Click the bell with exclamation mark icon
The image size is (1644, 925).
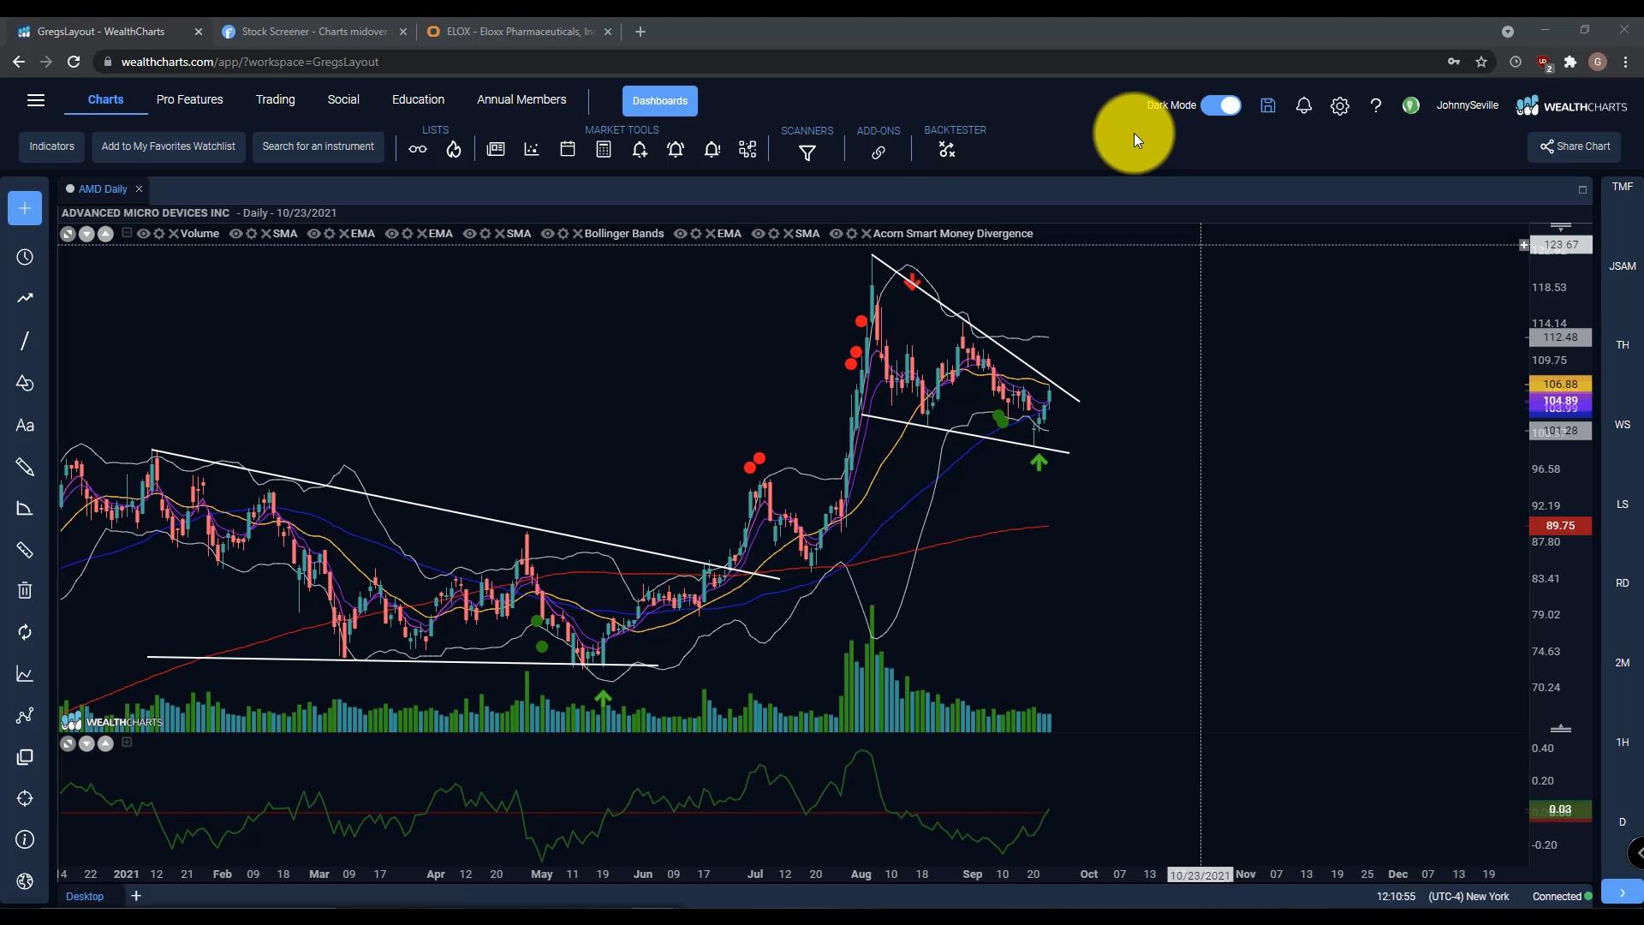(x=712, y=150)
